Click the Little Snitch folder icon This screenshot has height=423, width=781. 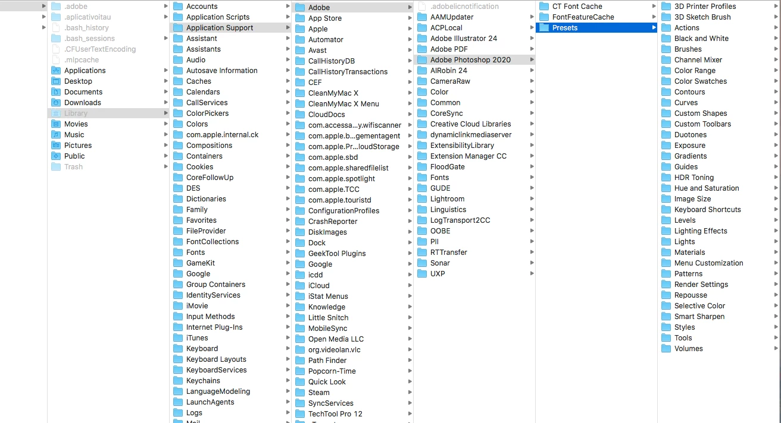click(x=300, y=318)
